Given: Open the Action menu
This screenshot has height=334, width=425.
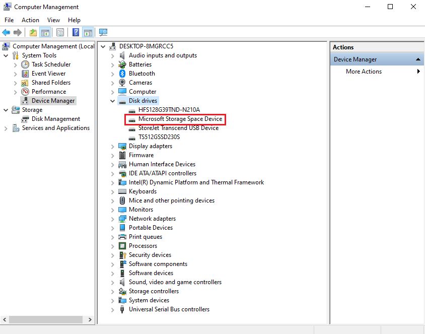Looking at the screenshot, I should click(x=30, y=20).
